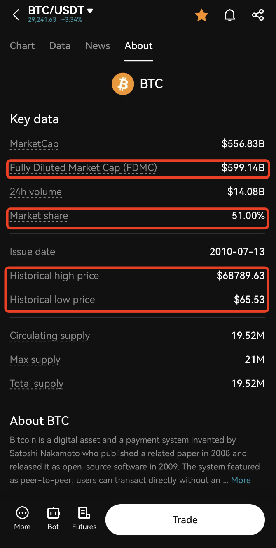Image resolution: width=276 pixels, height=548 pixels.
Task: Click the Trade button
Action: coord(185,519)
